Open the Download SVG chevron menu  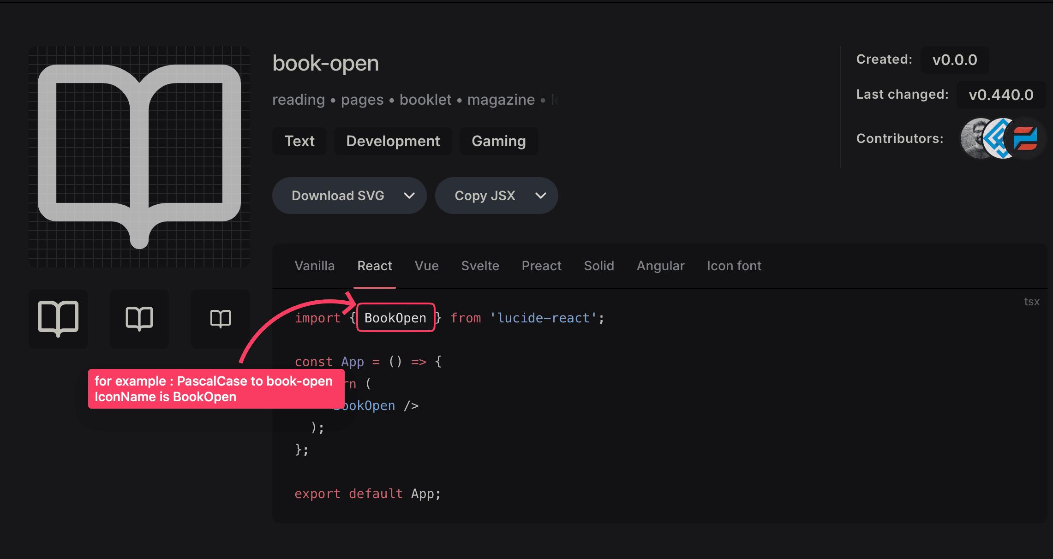[409, 196]
